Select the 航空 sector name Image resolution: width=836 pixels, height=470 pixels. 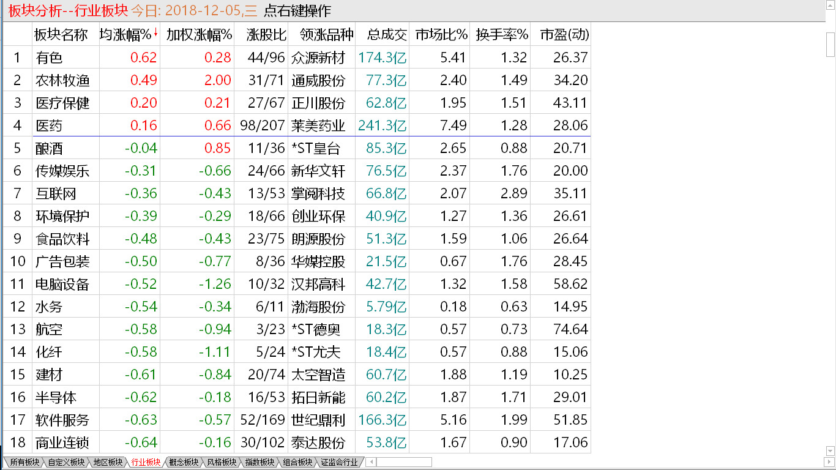tap(50, 329)
